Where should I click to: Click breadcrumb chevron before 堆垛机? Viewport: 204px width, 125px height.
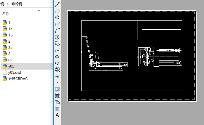pos(8,4)
